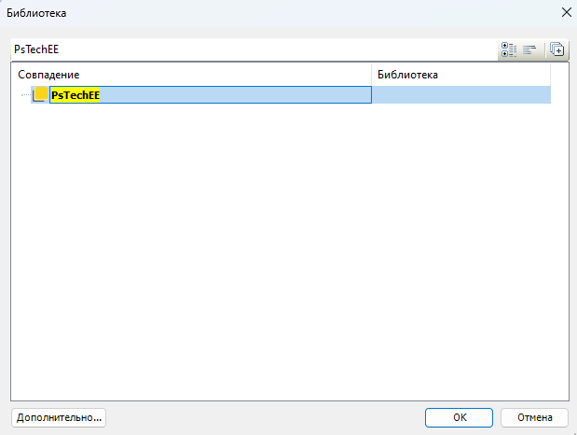Click the Библиотека dialog title bar

coord(280,13)
